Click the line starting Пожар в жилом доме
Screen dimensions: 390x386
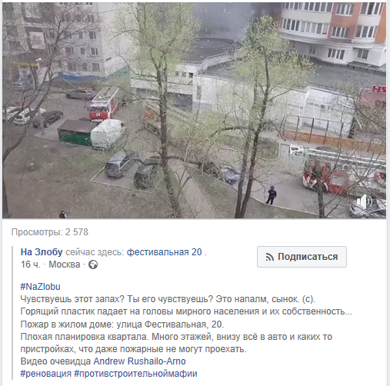click(x=122, y=324)
